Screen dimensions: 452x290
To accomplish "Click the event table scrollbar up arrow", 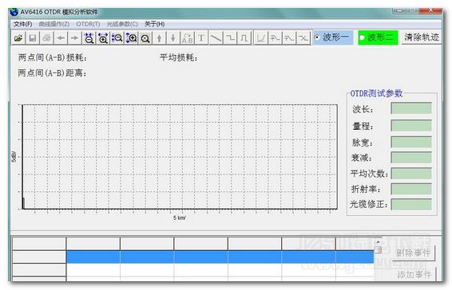I will tap(378, 242).
